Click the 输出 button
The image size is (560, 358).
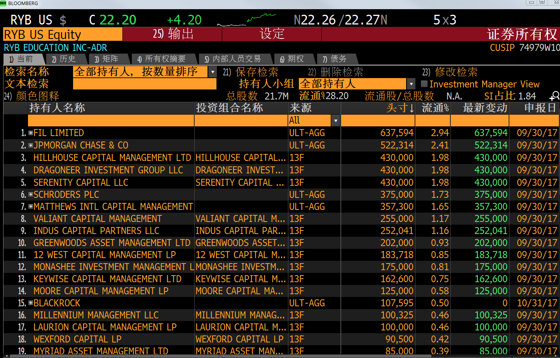(172, 34)
